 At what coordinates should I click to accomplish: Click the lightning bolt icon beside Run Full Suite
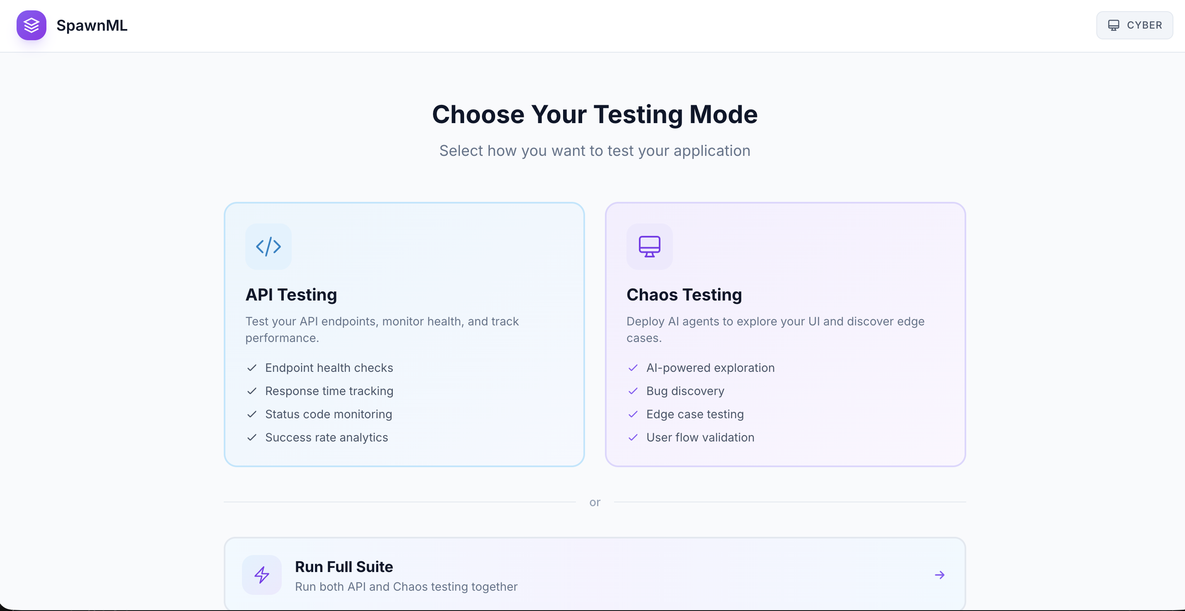tap(261, 574)
